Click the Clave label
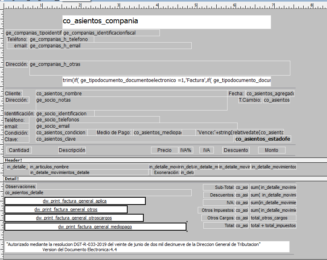327x260 pixels. (x=17, y=139)
